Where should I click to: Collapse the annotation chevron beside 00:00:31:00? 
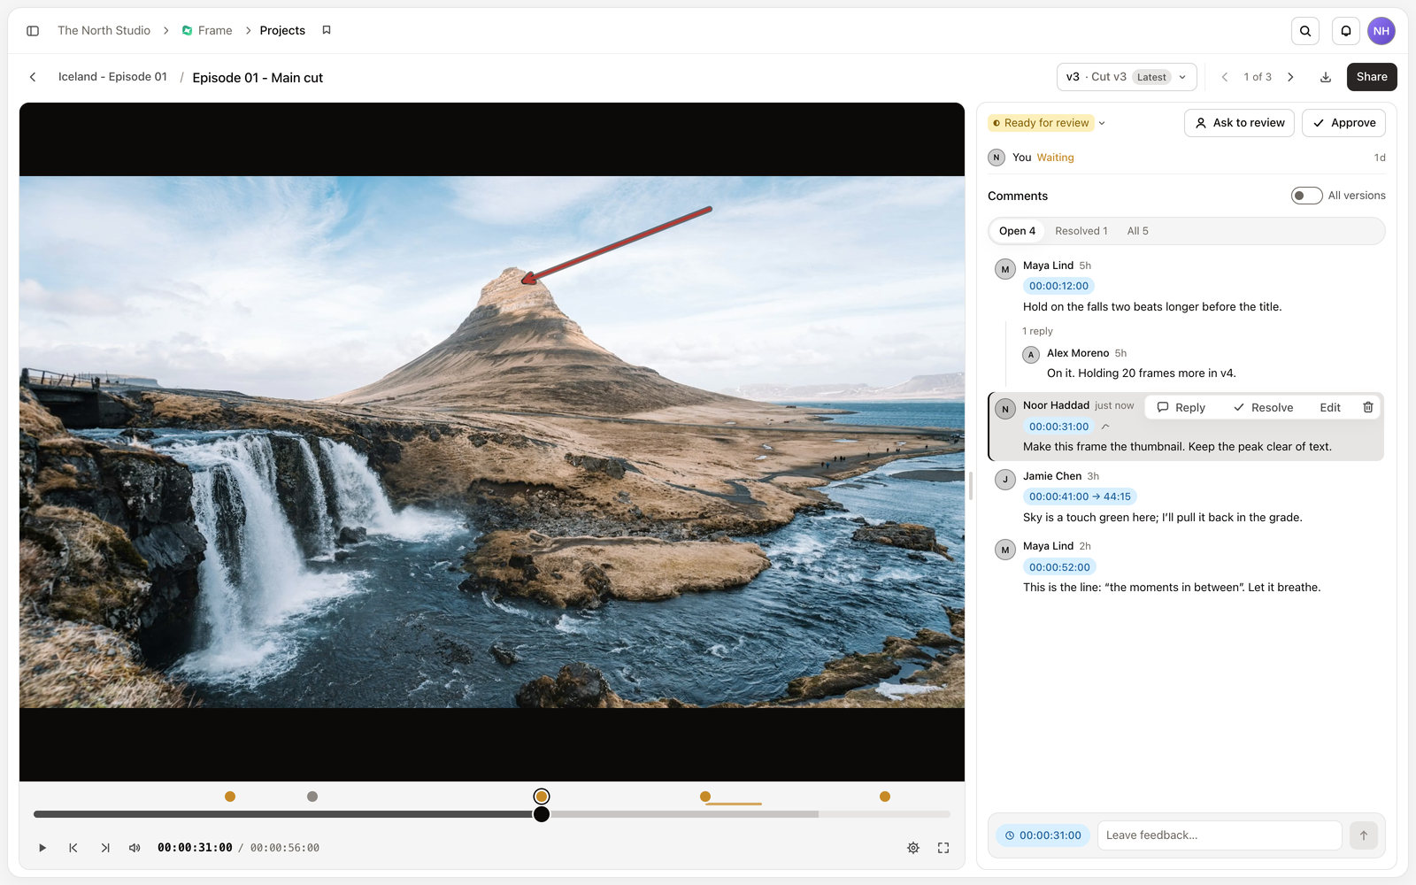[1105, 427]
